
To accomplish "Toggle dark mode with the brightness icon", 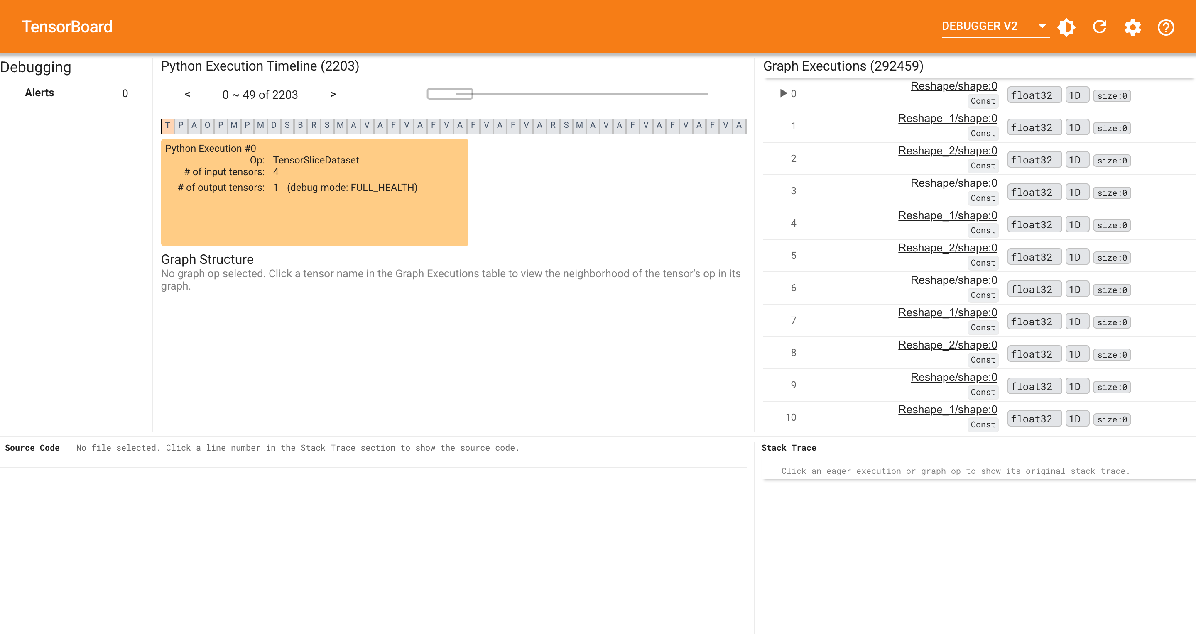I will pos(1066,27).
